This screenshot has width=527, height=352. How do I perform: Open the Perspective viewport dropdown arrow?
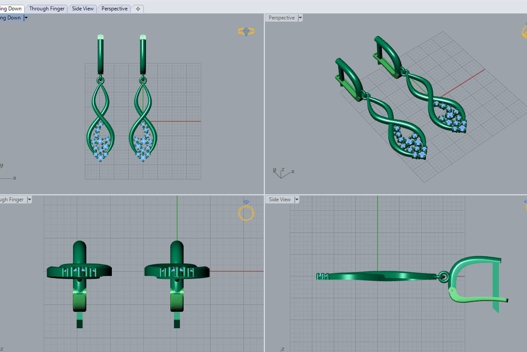tap(300, 18)
